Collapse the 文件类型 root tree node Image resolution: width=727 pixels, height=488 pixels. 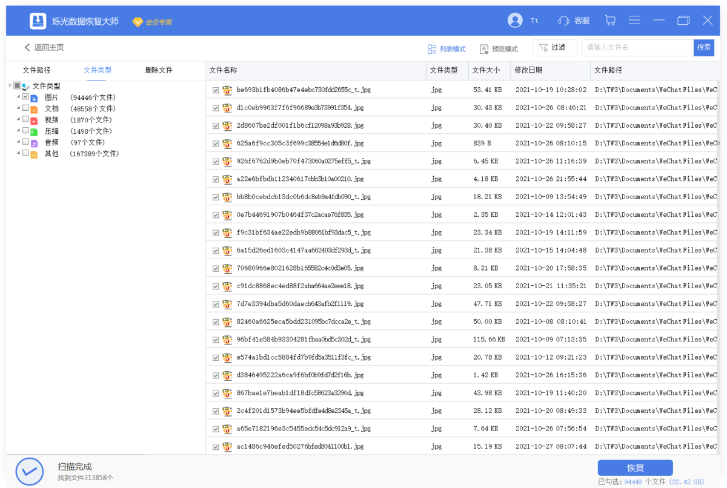[x=10, y=85]
